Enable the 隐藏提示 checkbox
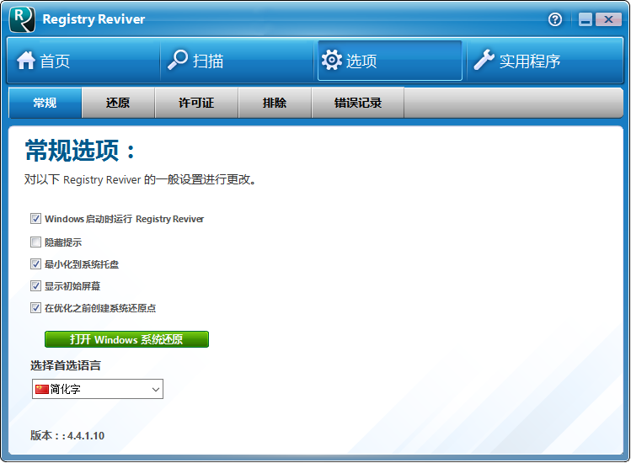Image resolution: width=631 pixels, height=463 pixels. [x=36, y=242]
